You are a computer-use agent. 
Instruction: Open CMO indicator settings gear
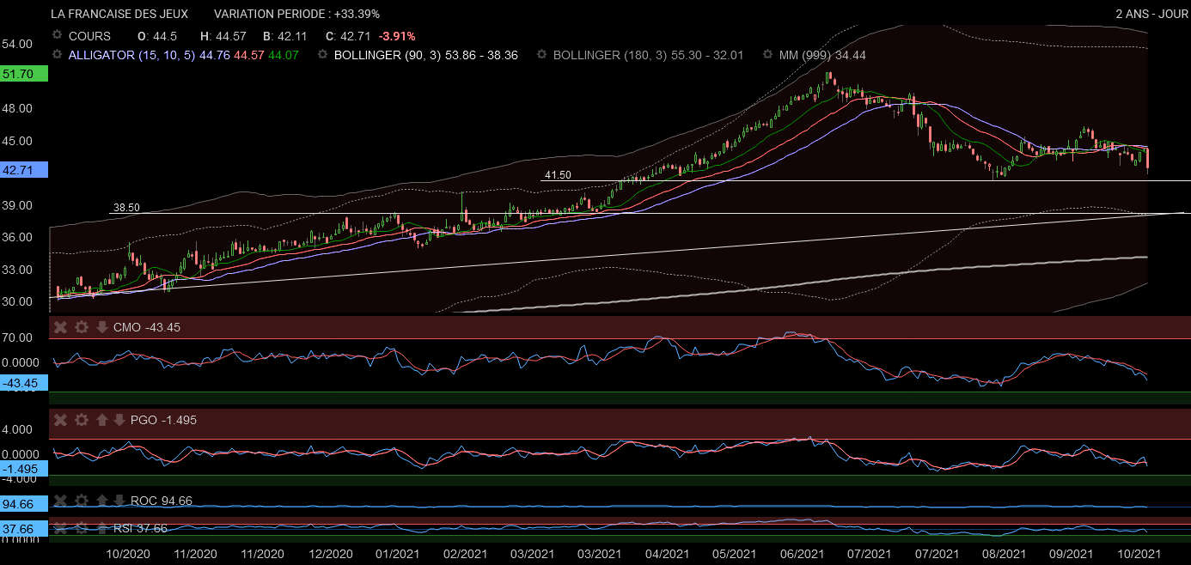click(x=81, y=327)
